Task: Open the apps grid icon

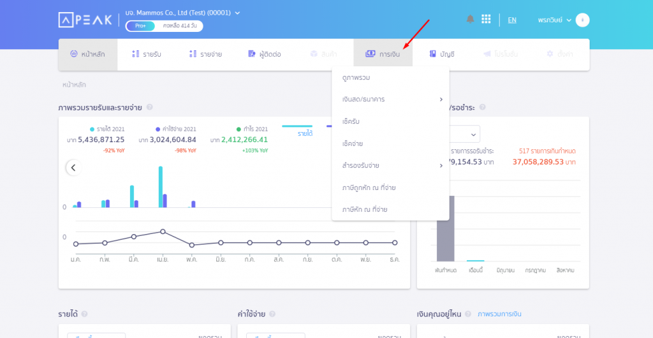Action: tap(486, 19)
